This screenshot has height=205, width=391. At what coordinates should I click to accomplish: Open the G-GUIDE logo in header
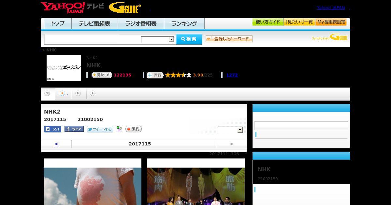coord(125,8)
